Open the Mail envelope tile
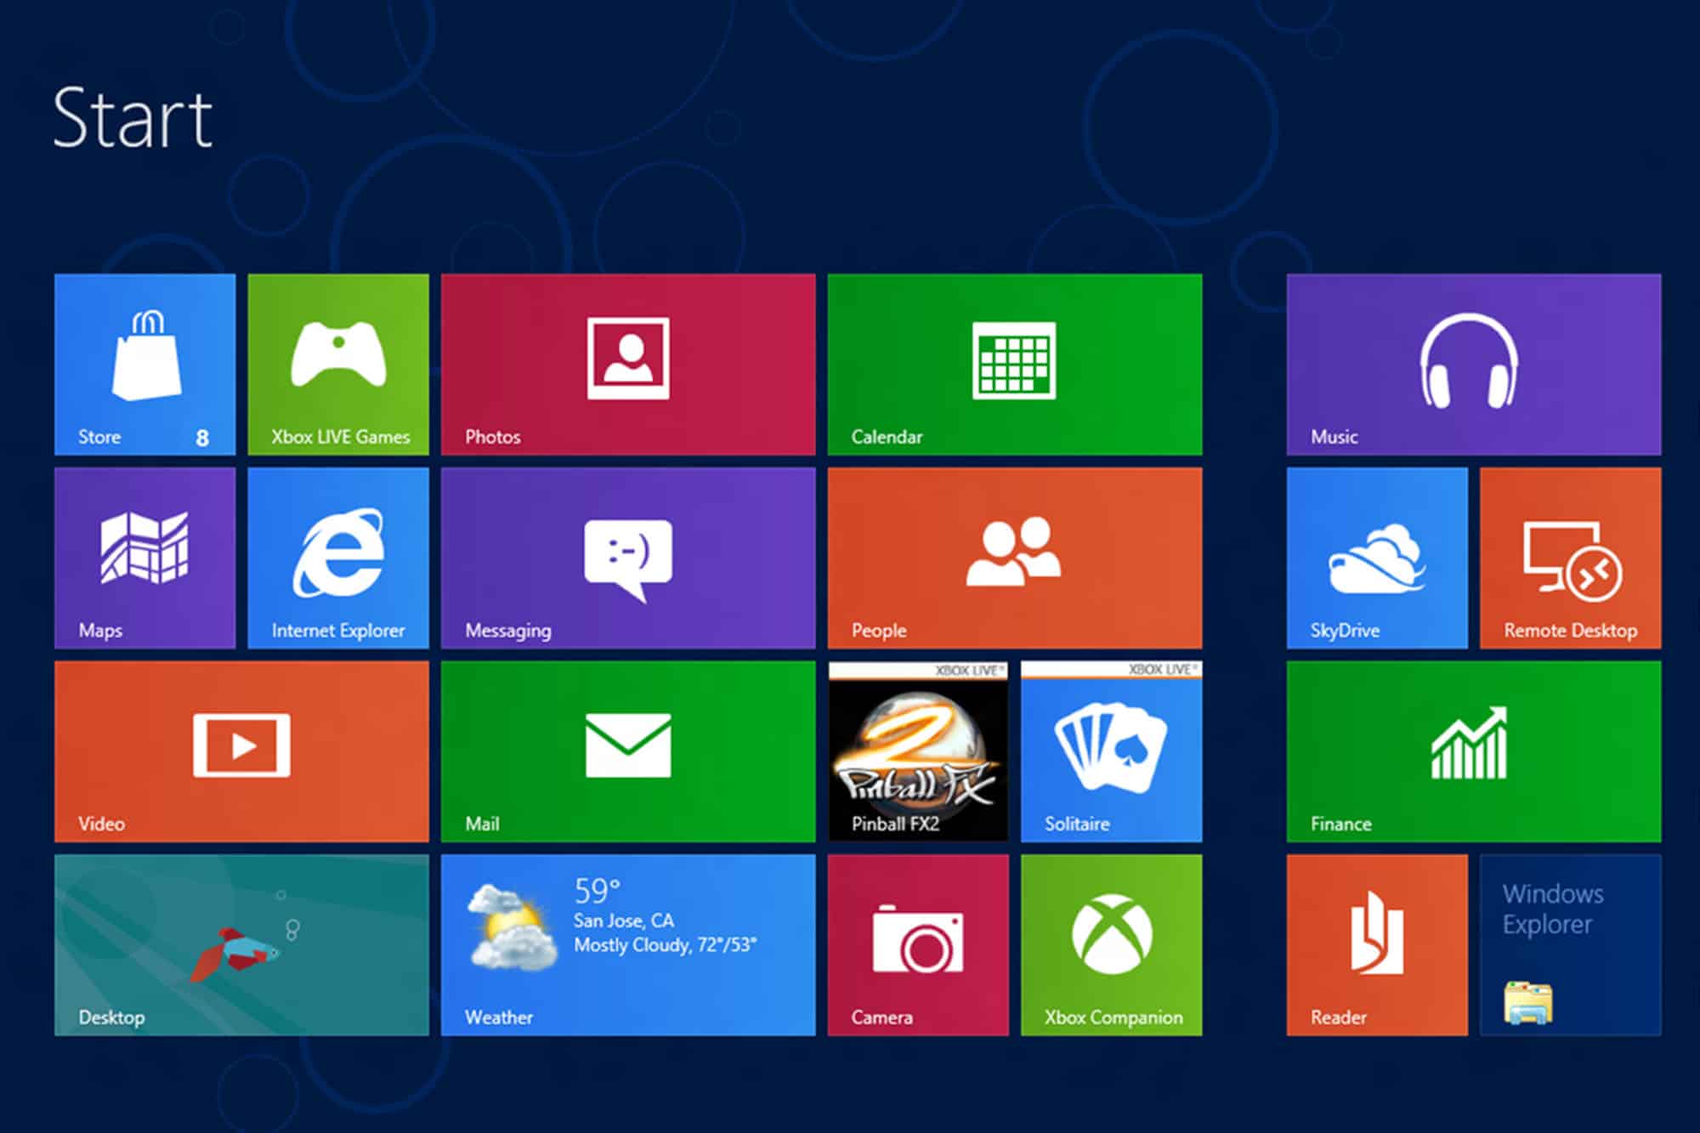The image size is (1700, 1133). 627,751
